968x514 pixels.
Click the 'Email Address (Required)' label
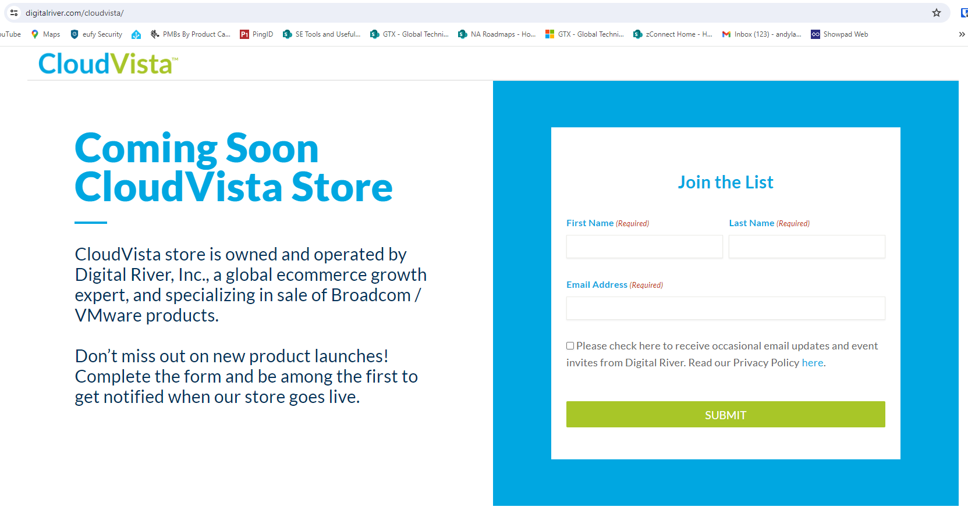point(615,285)
